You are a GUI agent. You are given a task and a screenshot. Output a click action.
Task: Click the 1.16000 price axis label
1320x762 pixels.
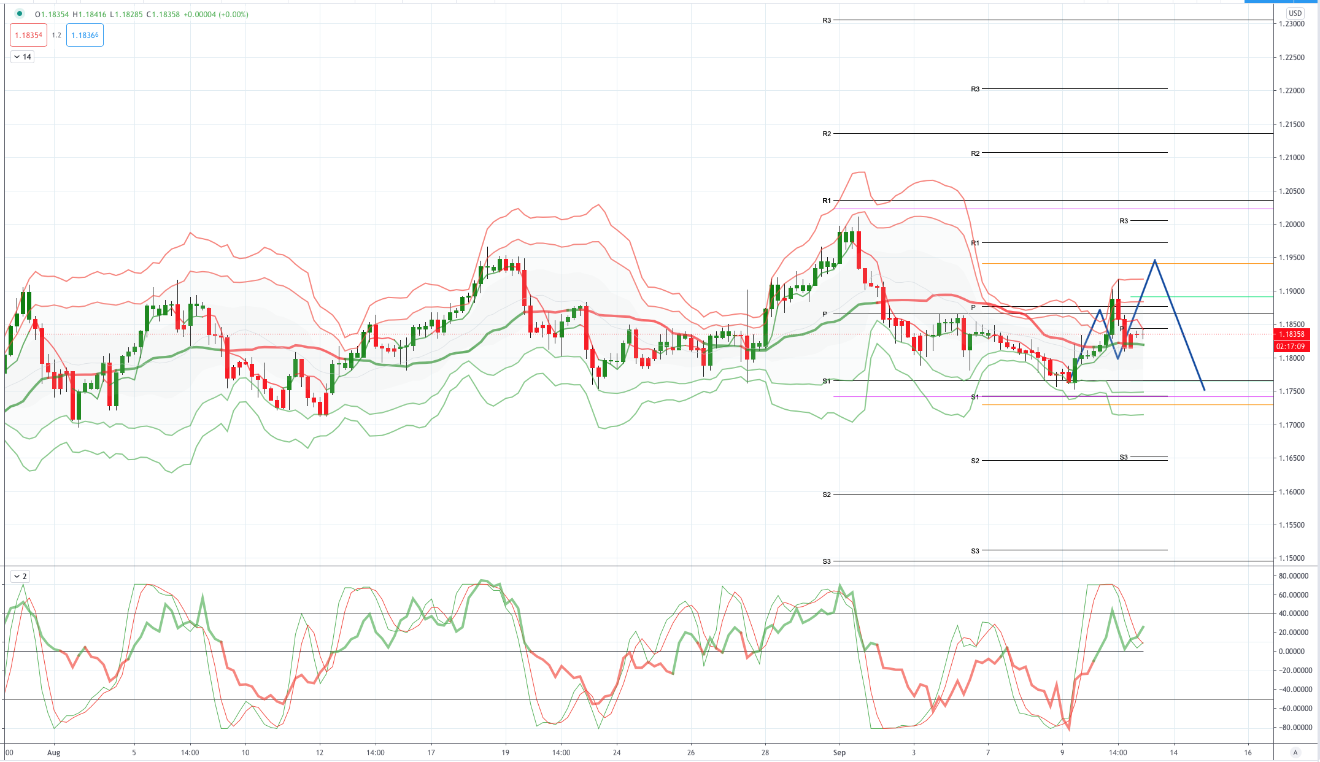coord(1292,492)
